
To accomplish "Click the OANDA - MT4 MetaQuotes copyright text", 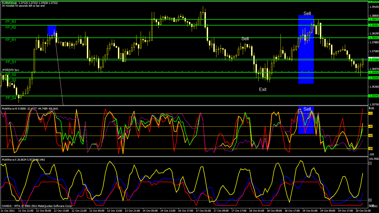I will click(37, 206).
